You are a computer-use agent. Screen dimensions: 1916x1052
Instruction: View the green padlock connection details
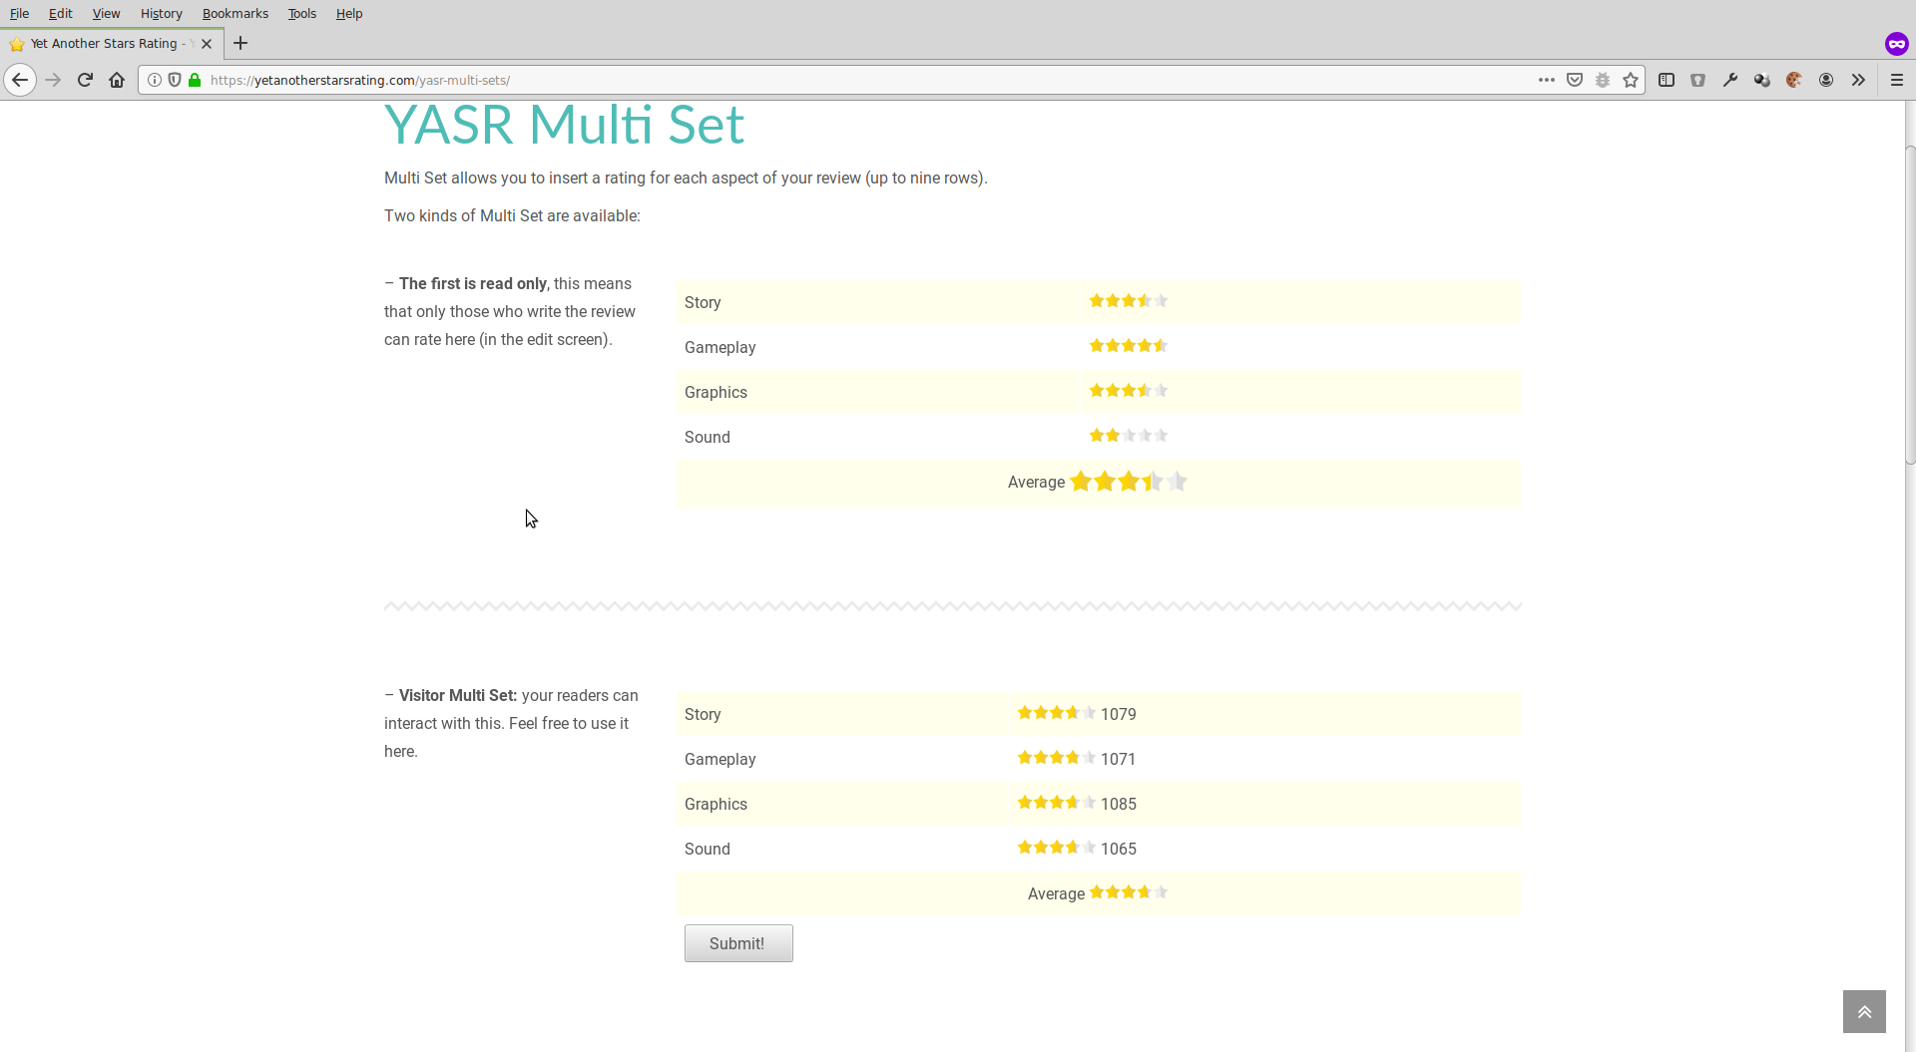(195, 80)
